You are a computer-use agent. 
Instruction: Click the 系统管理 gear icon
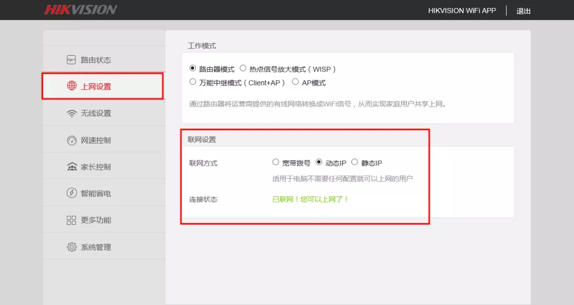click(x=71, y=247)
